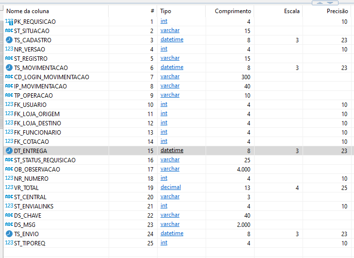Select the CD_LOGIN_MOVIMENTACAO column name

pos(51,77)
